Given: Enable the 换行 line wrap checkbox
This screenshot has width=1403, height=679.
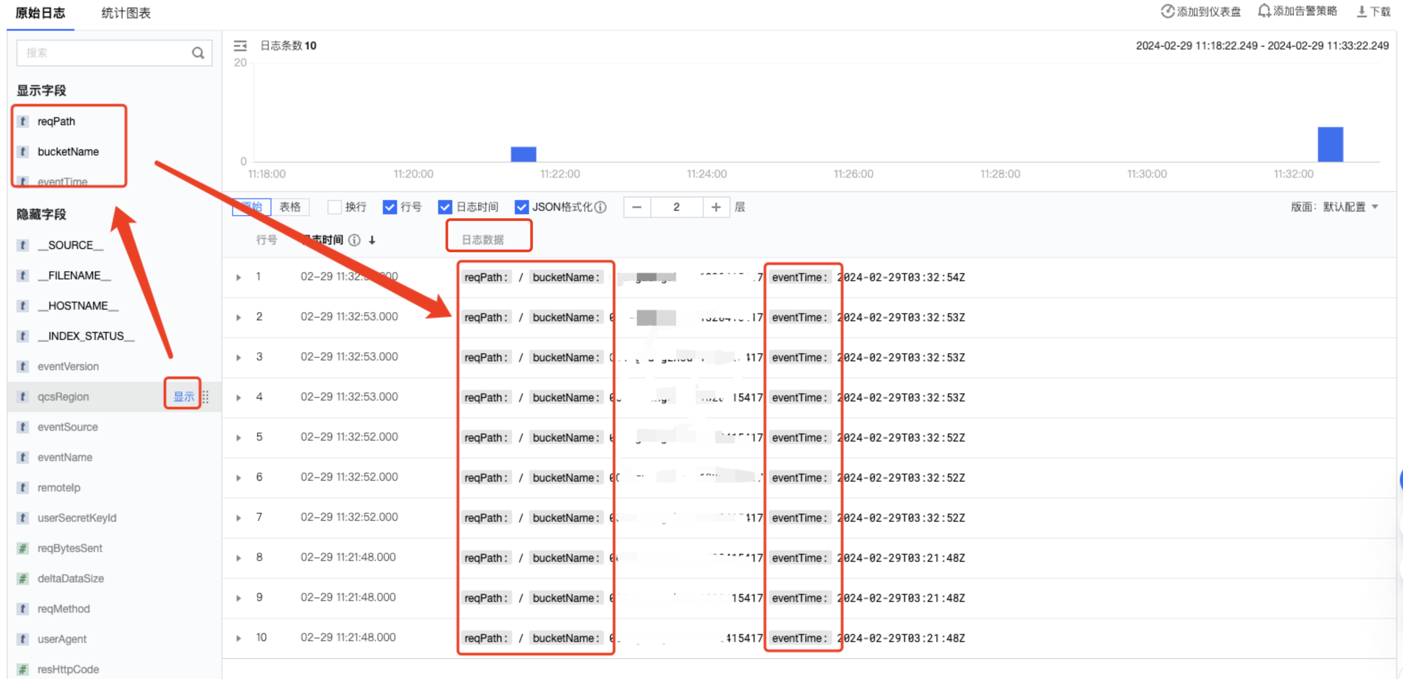Looking at the screenshot, I should (334, 207).
